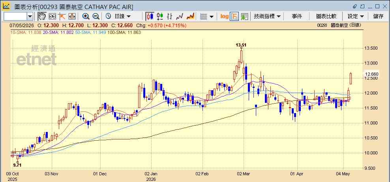Switch to line chart type
The width and height of the screenshot is (390, 182).
click(180, 17)
